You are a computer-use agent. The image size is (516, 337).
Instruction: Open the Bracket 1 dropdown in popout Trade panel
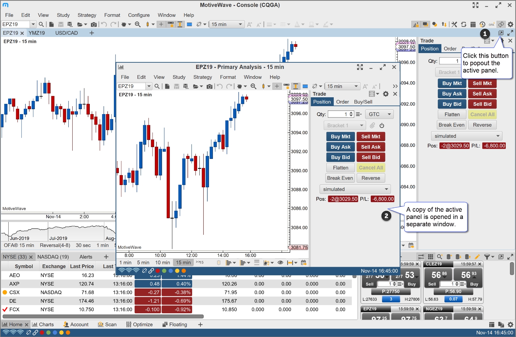tap(345, 125)
